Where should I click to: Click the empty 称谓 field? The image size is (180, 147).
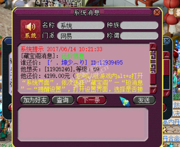pos(139,36)
